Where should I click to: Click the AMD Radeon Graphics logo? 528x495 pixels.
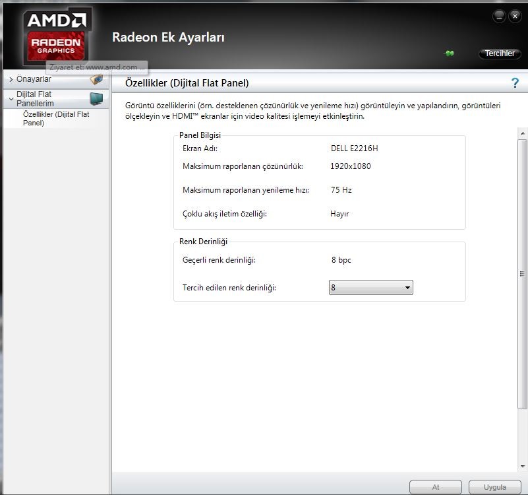[x=56, y=36]
